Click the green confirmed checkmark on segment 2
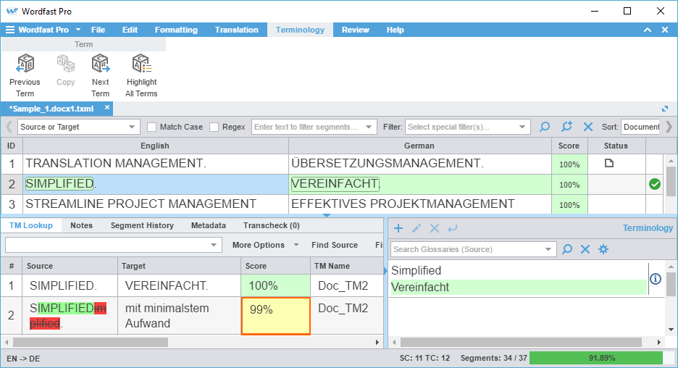Screen dimensions: 678x368 pyautogui.click(x=655, y=184)
